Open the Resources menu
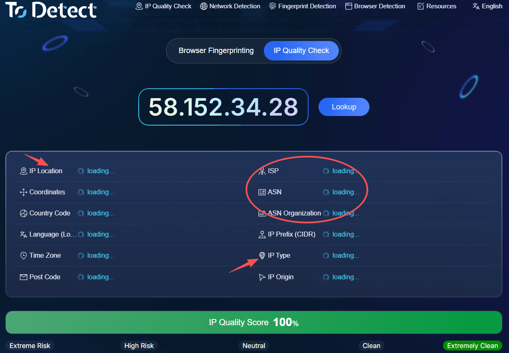Viewport: 509px width, 353px height. 437,6
